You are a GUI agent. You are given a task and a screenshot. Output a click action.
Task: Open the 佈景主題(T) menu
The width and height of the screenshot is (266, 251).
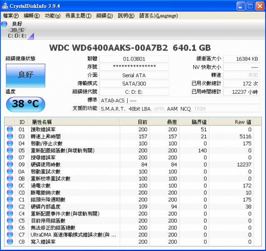78,16
